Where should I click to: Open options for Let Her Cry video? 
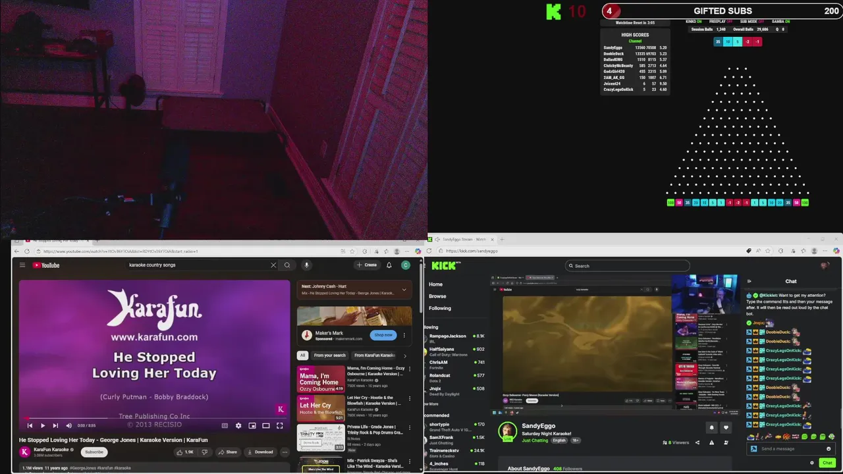[x=410, y=398]
